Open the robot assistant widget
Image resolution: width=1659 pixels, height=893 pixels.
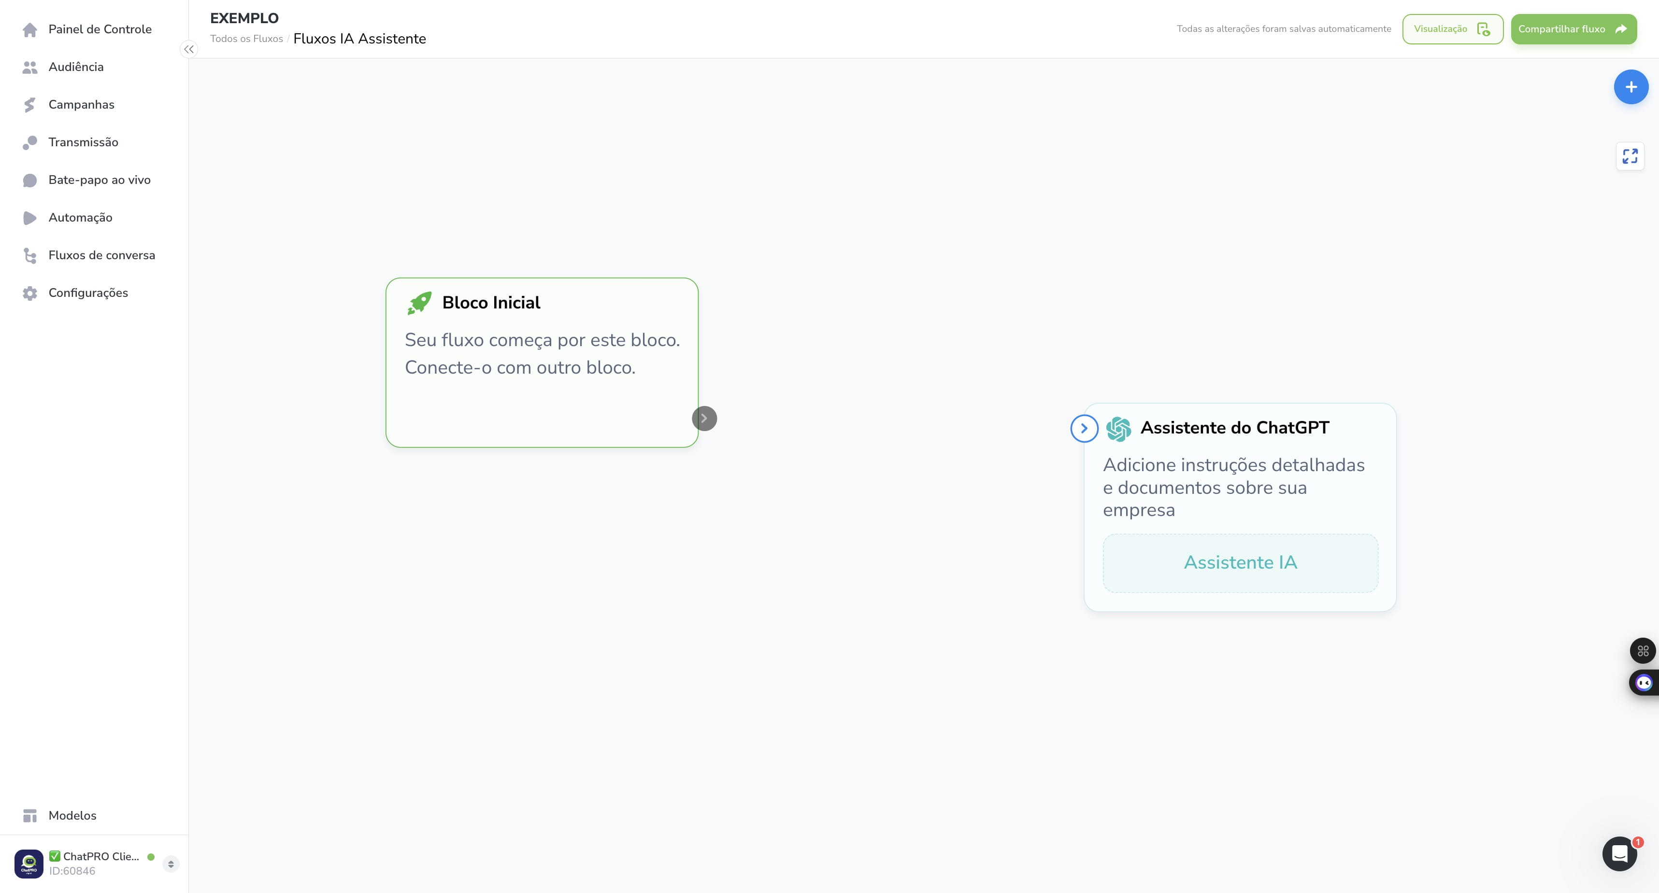point(1644,683)
